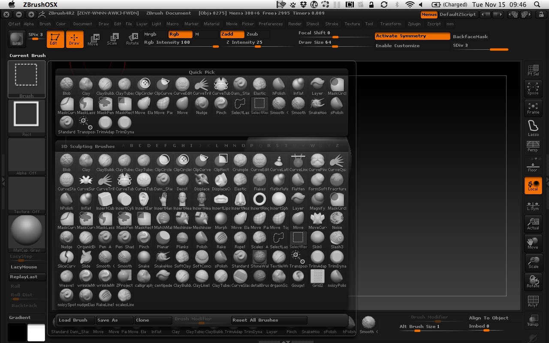Image resolution: width=549 pixels, height=343 pixels.
Task: Toggle the Draw mode button
Action: click(x=74, y=39)
